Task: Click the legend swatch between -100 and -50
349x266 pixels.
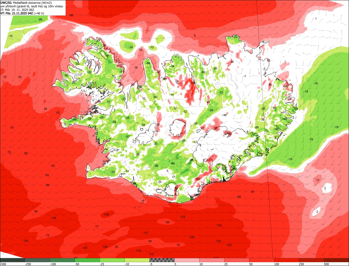Action: click(x=62, y=260)
